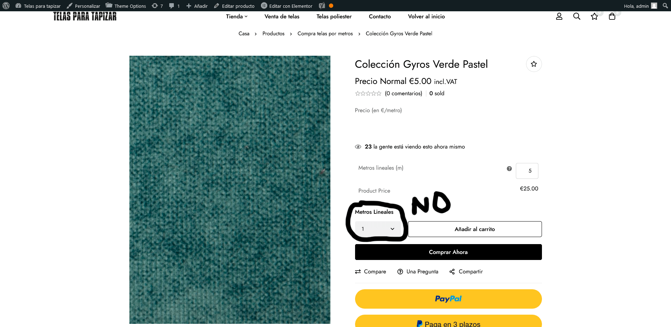
Task: Click the help question mark beside Metros lineales
Action: click(x=509, y=169)
